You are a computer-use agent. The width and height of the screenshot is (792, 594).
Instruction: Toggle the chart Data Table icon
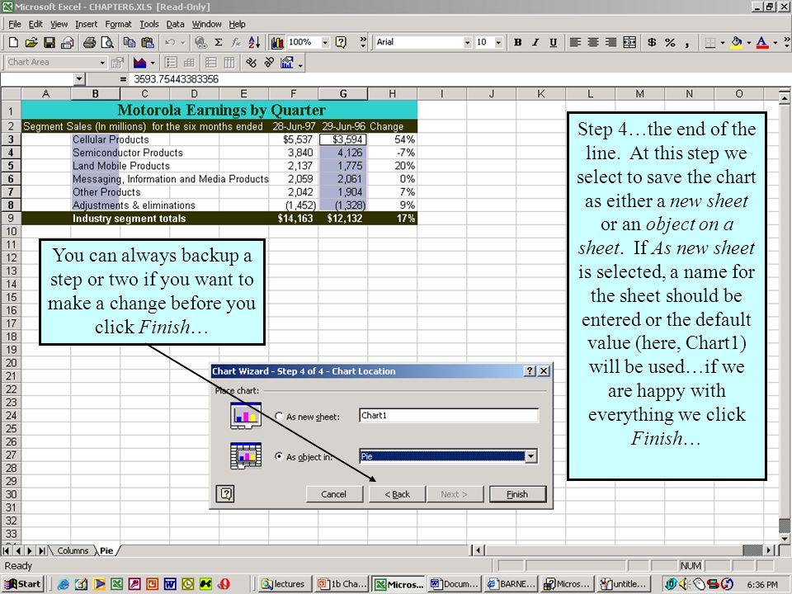pos(189,63)
